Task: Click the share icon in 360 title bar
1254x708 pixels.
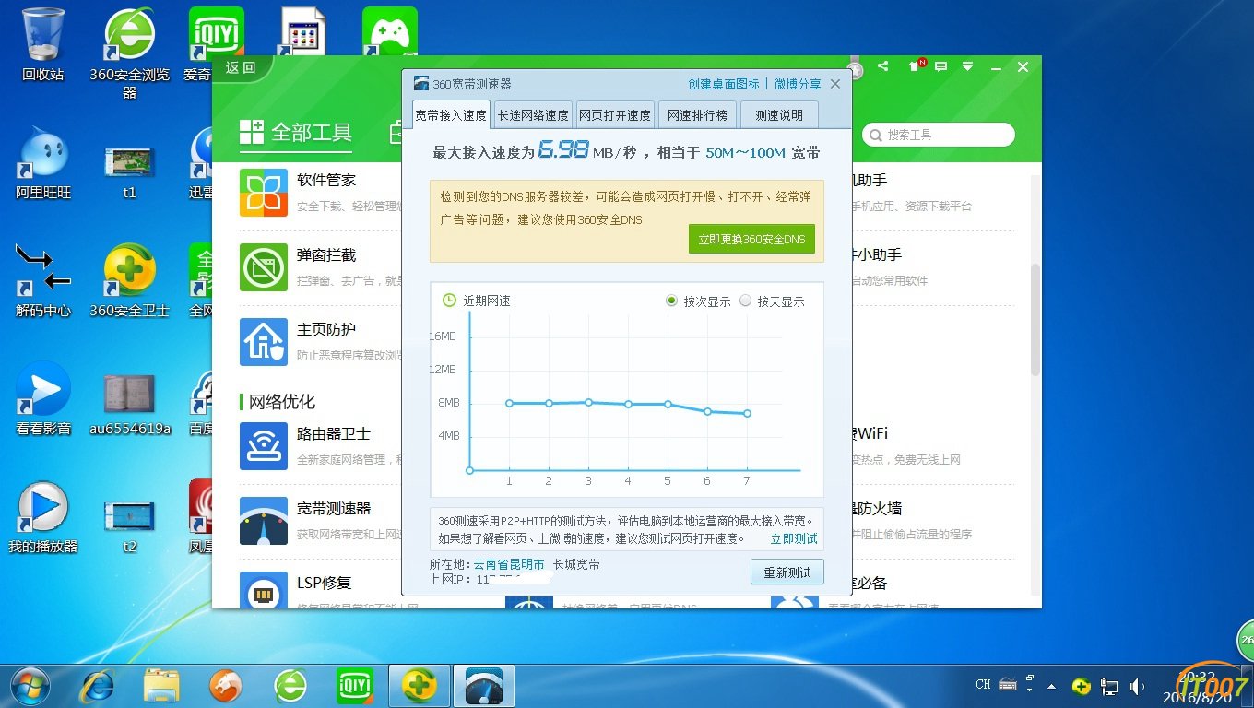Action: click(883, 66)
